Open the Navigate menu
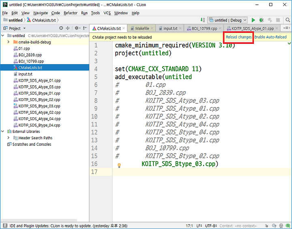The height and width of the screenshot is (229, 292). 41,13
